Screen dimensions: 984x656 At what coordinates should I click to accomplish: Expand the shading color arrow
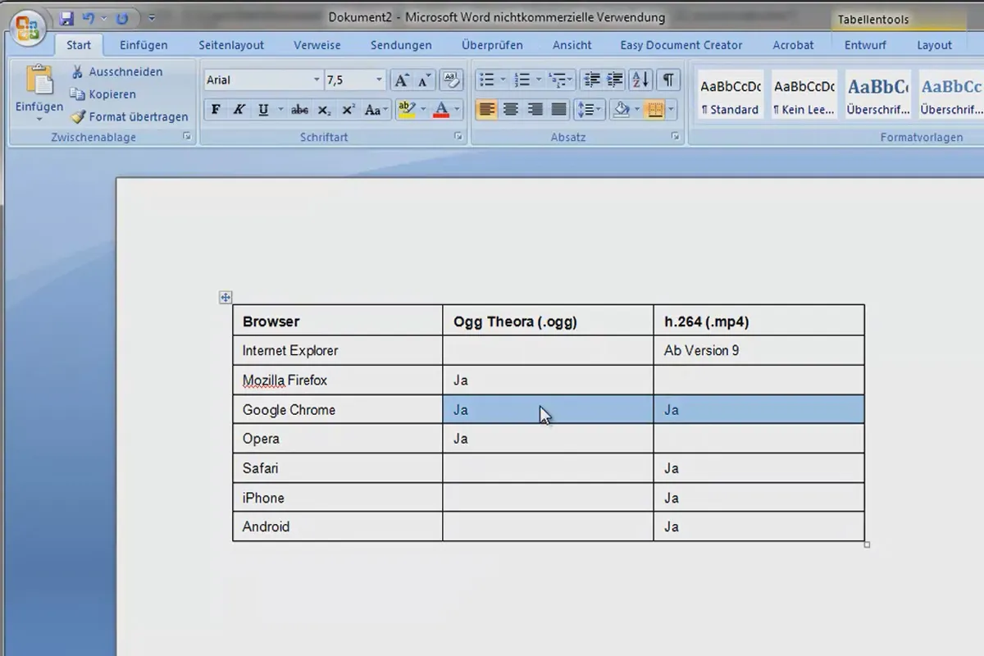click(x=636, y=109)
